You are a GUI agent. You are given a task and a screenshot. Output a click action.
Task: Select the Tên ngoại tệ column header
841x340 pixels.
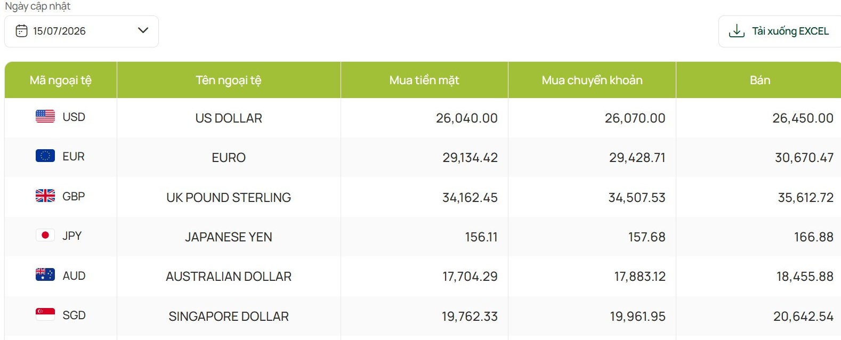click(229, 80)
